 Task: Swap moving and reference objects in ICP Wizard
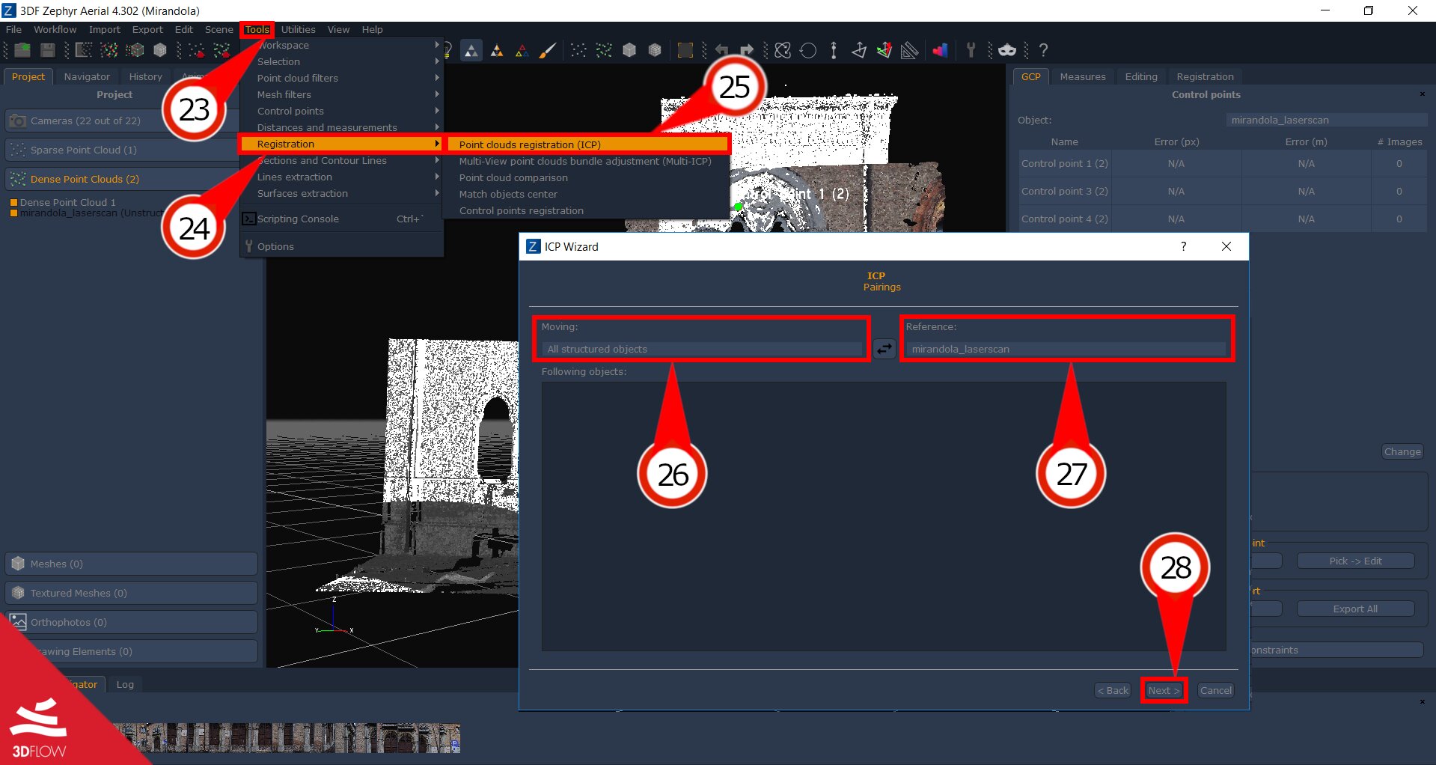click(x=884, y=349)
